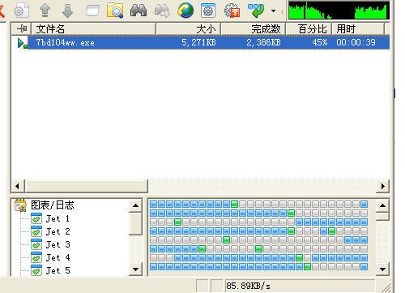Click the tree panel's scroll bar thumb

point(135,223)
